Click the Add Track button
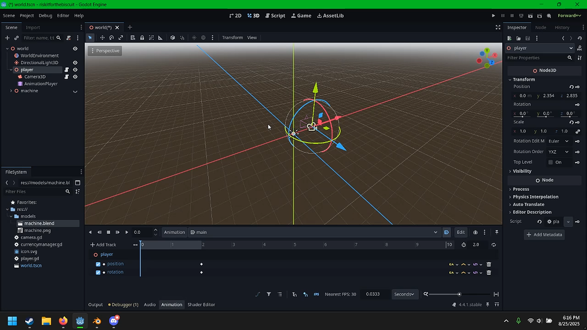Viewport: 587px width, 330px height. pyautogui.click(x=103, y=245)
